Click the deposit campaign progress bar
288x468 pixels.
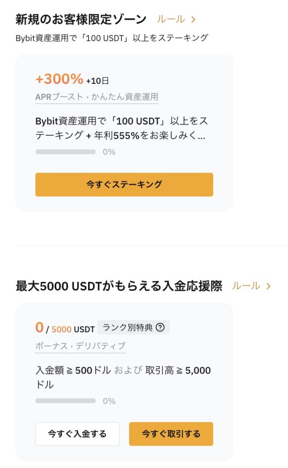[x=65, y=401]
